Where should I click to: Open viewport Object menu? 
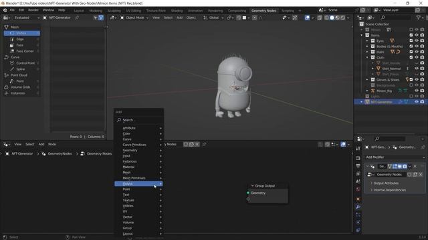[191, 18]
